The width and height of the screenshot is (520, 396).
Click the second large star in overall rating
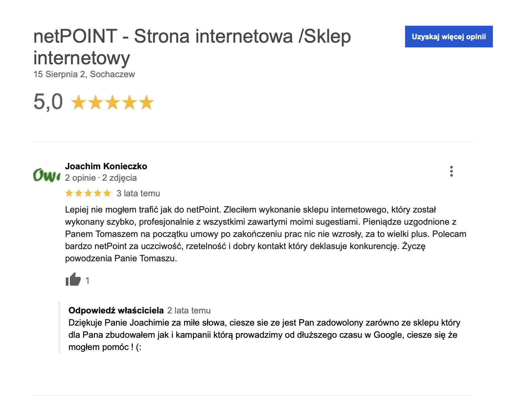[x=96, y=102]
